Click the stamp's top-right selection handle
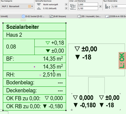Viewport: 126px width, 114px height. (x=66, y=23)
